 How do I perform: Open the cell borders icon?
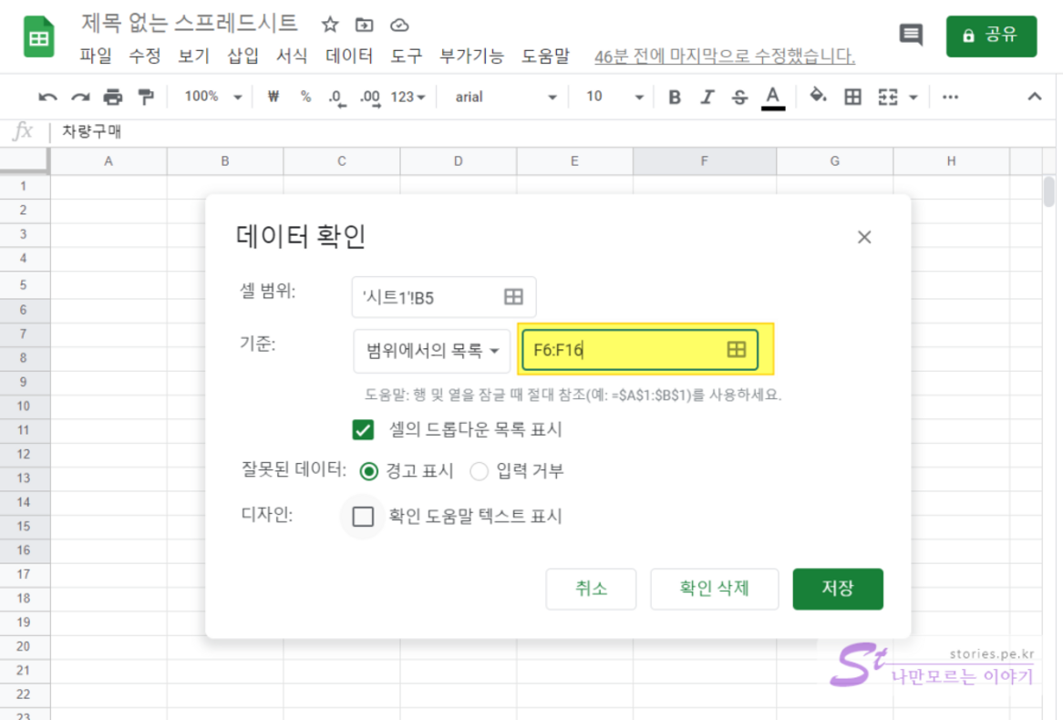852,98
